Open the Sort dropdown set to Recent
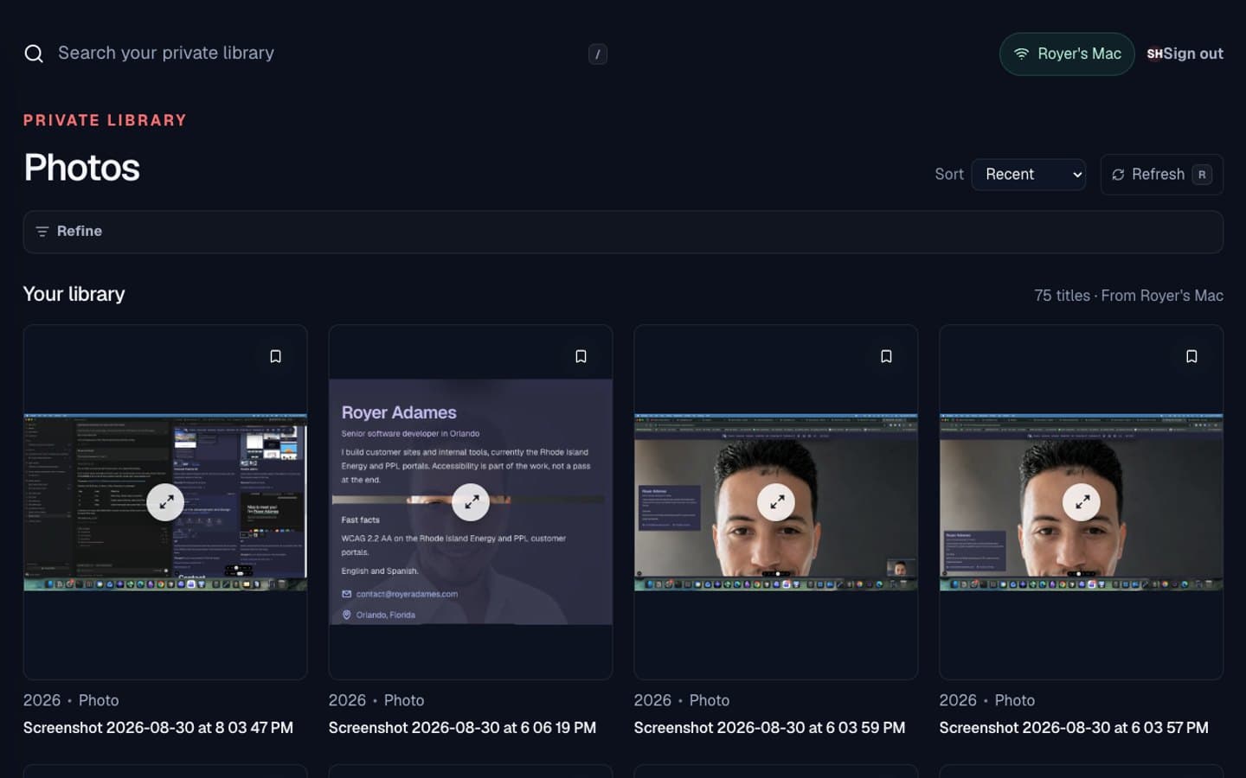This screenshot has height=778, width=1246. [1029, 175]
